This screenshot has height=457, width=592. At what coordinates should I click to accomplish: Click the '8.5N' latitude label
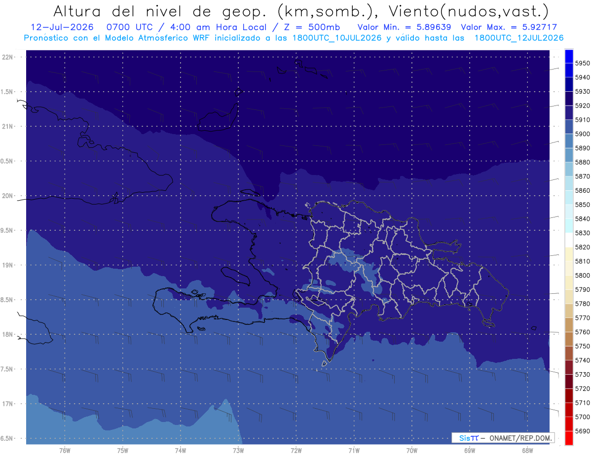[x=7, y=300]
